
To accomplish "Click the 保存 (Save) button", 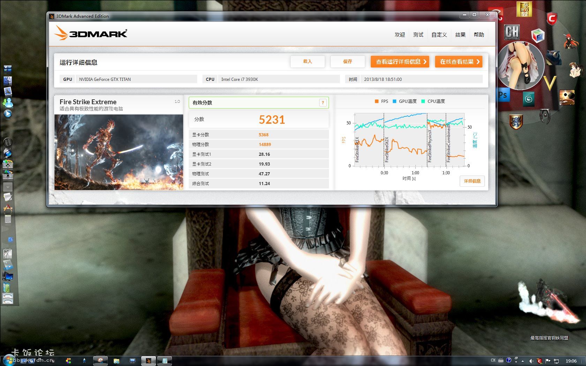I will pyautogui.click(x=347, y=61).
